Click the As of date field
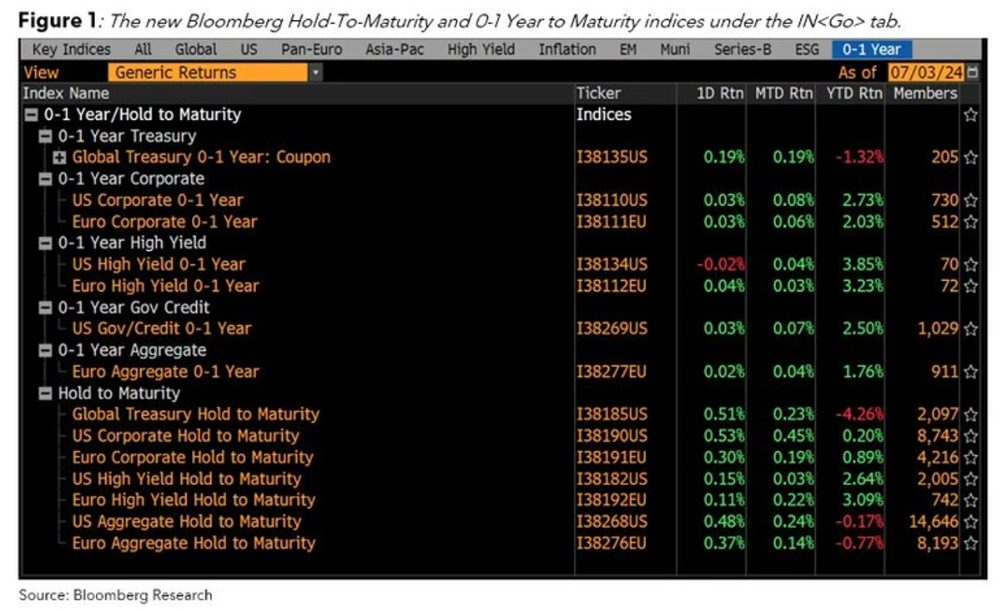 click(x=925, y=73)
